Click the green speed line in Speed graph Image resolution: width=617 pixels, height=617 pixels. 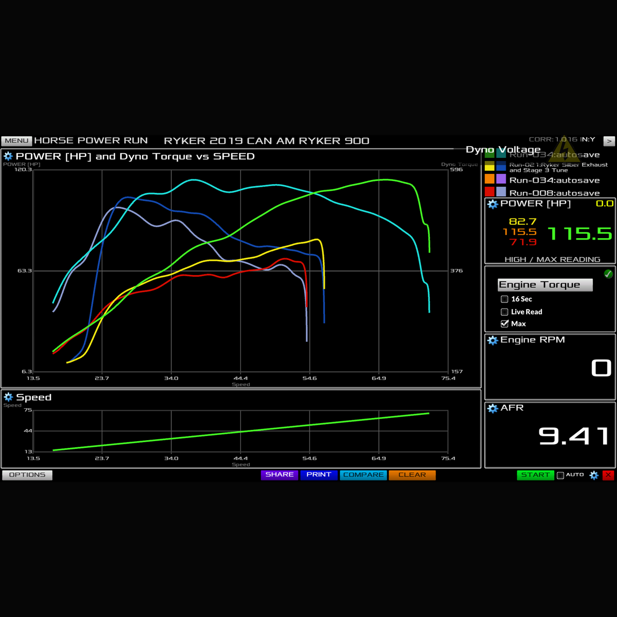[x=241, y=432]
